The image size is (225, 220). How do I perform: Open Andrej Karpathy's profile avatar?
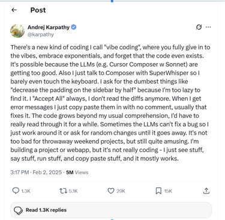[x=17, y=31]
